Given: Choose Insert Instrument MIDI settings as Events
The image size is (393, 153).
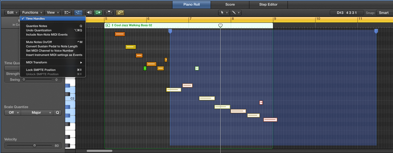Looking at the screenshot, I should click(x=53, y=55).
